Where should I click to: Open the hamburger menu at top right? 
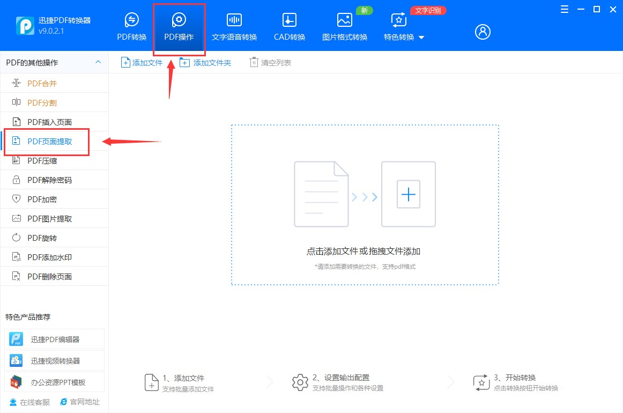pyautogui.click(x=563, y=9)
